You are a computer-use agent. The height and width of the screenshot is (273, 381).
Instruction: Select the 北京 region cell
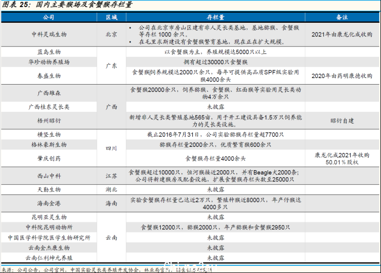pos(111,34)
